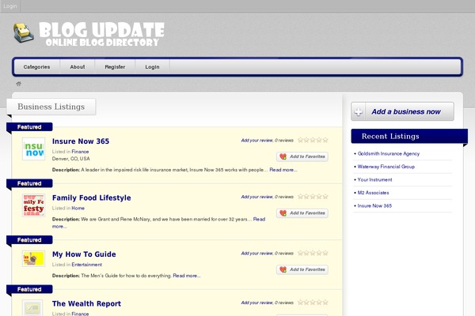475x316 pixels.
Task: Open Insure Now 365 in Recent Listings
Action: tap(374, 205)
